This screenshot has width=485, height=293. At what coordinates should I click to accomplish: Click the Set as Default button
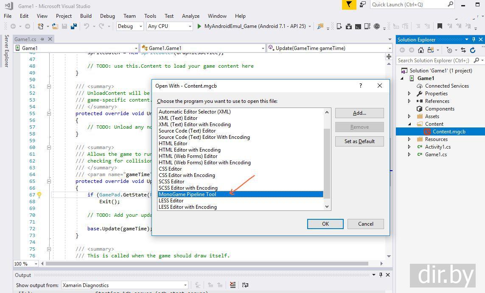[359, 141]
